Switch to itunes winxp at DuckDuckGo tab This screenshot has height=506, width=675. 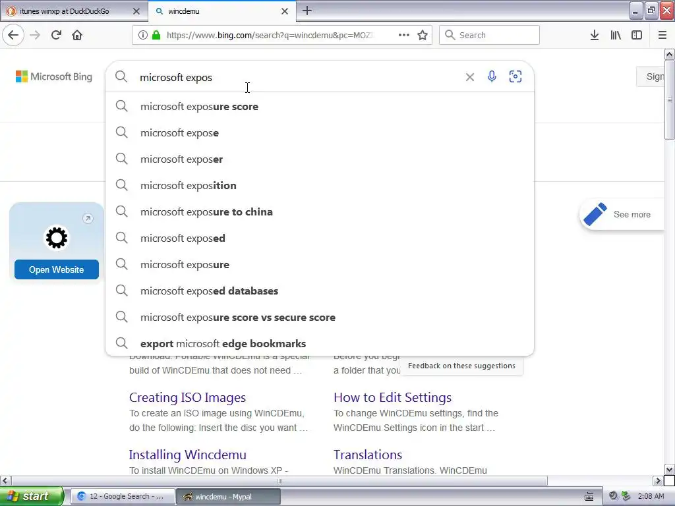(65, 11)
